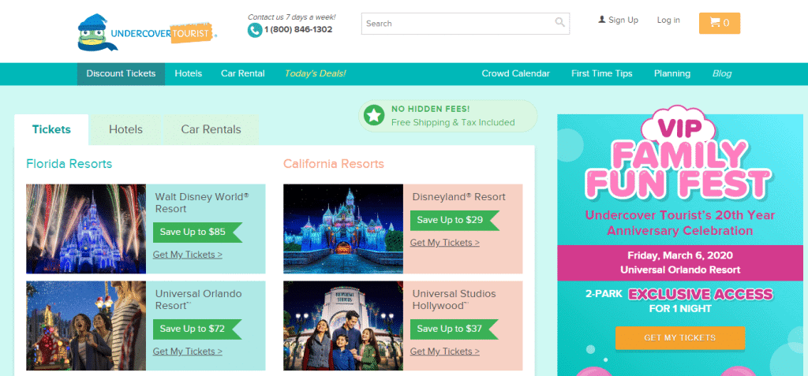This screenshot has width=808, height=376.
Task: Open the First Time Tips nav item
Action: click(x=602, y=73)
